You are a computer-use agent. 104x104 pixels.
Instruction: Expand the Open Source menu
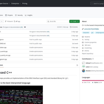pyautogui.click(x=5, y=3)
